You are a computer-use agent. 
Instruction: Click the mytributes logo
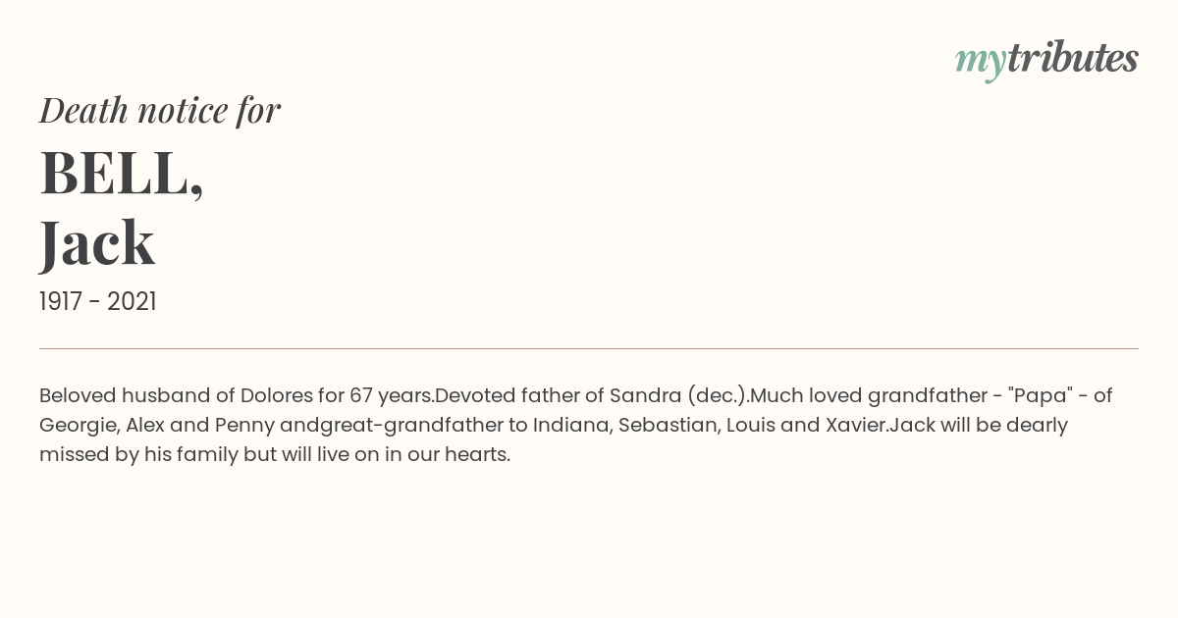(x=1046, y=60)
